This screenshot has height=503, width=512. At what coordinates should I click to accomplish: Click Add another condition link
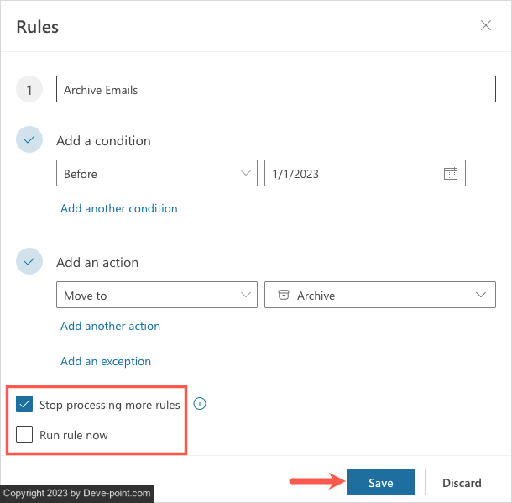click(118, 208)
